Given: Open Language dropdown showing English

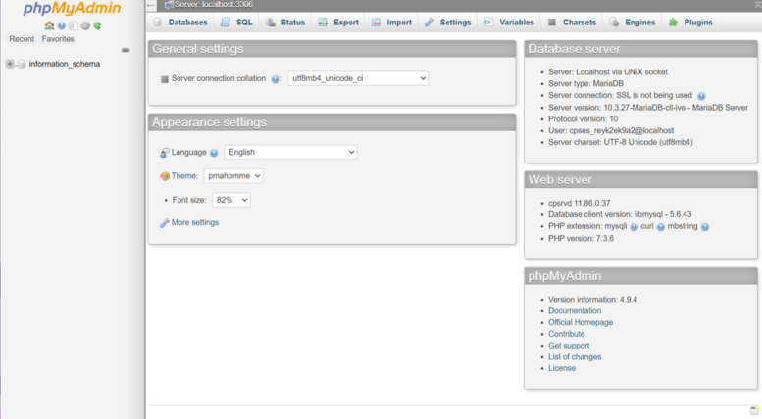Looking at the screenshot, I should tap(290, 153).
